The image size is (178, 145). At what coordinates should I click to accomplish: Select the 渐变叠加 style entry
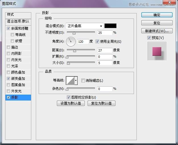click(x=18, y=78)
